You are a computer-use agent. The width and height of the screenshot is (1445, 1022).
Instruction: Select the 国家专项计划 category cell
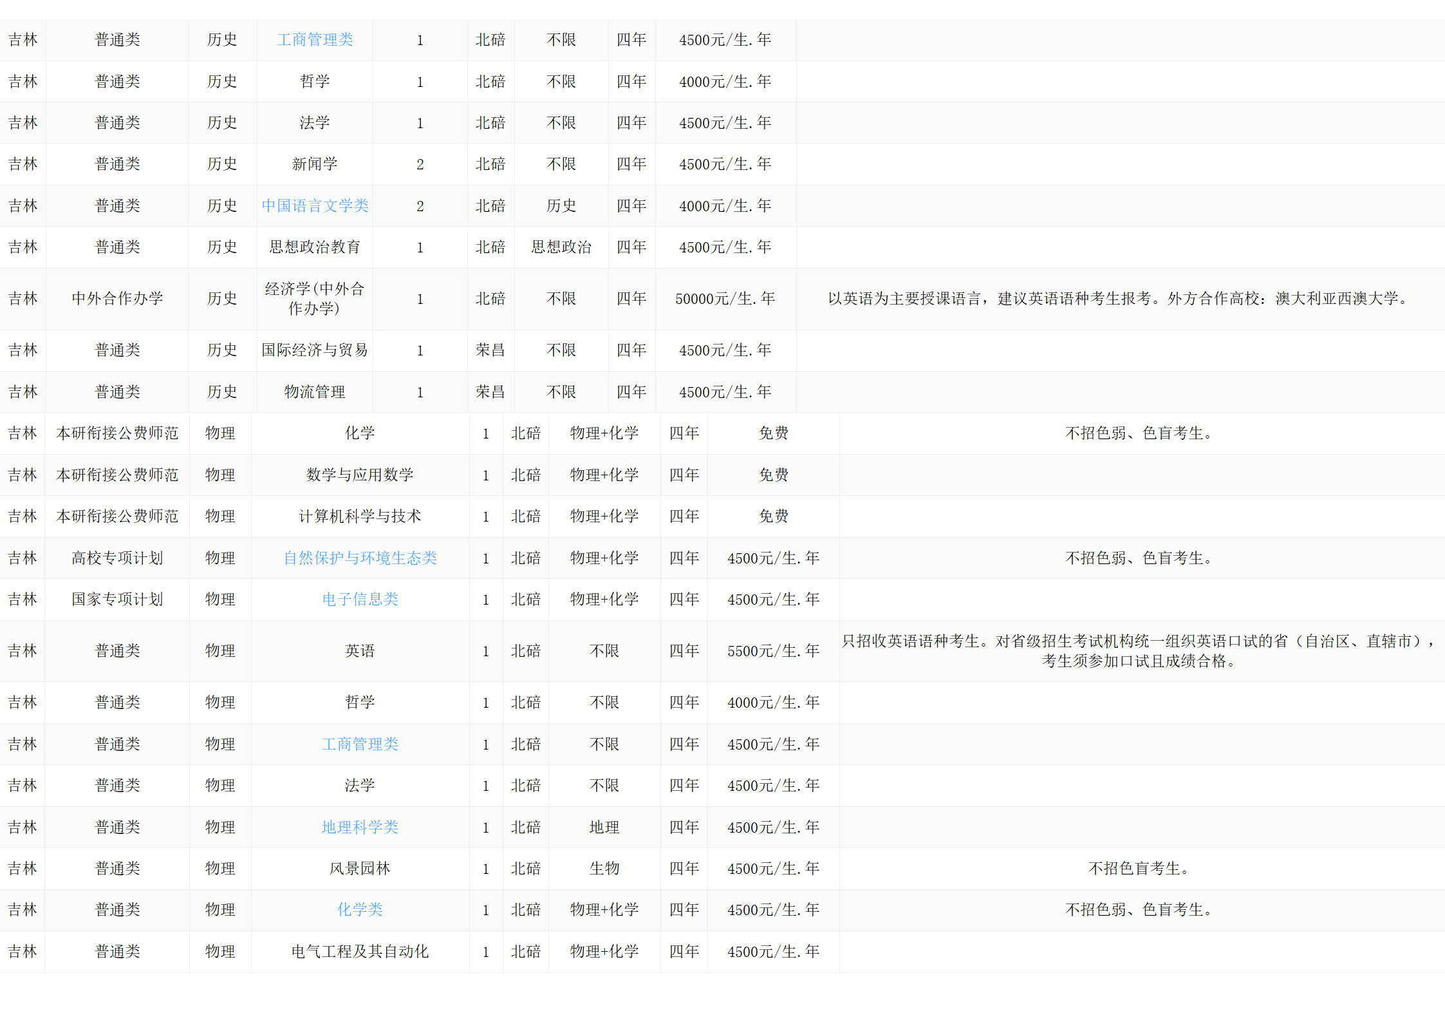[117, 600]
